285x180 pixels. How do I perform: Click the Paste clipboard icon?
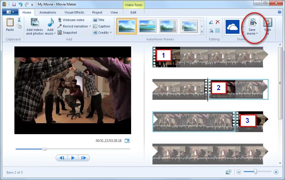tap(10, 22)
